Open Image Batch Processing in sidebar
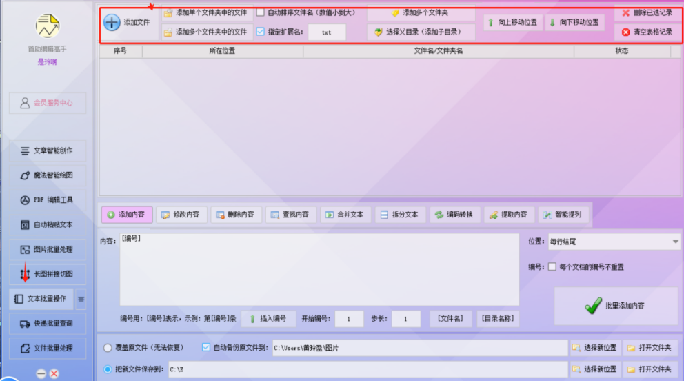 pos(48,250)
